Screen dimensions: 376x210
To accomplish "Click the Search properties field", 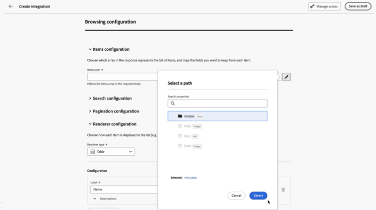I will tap(217, 103).
